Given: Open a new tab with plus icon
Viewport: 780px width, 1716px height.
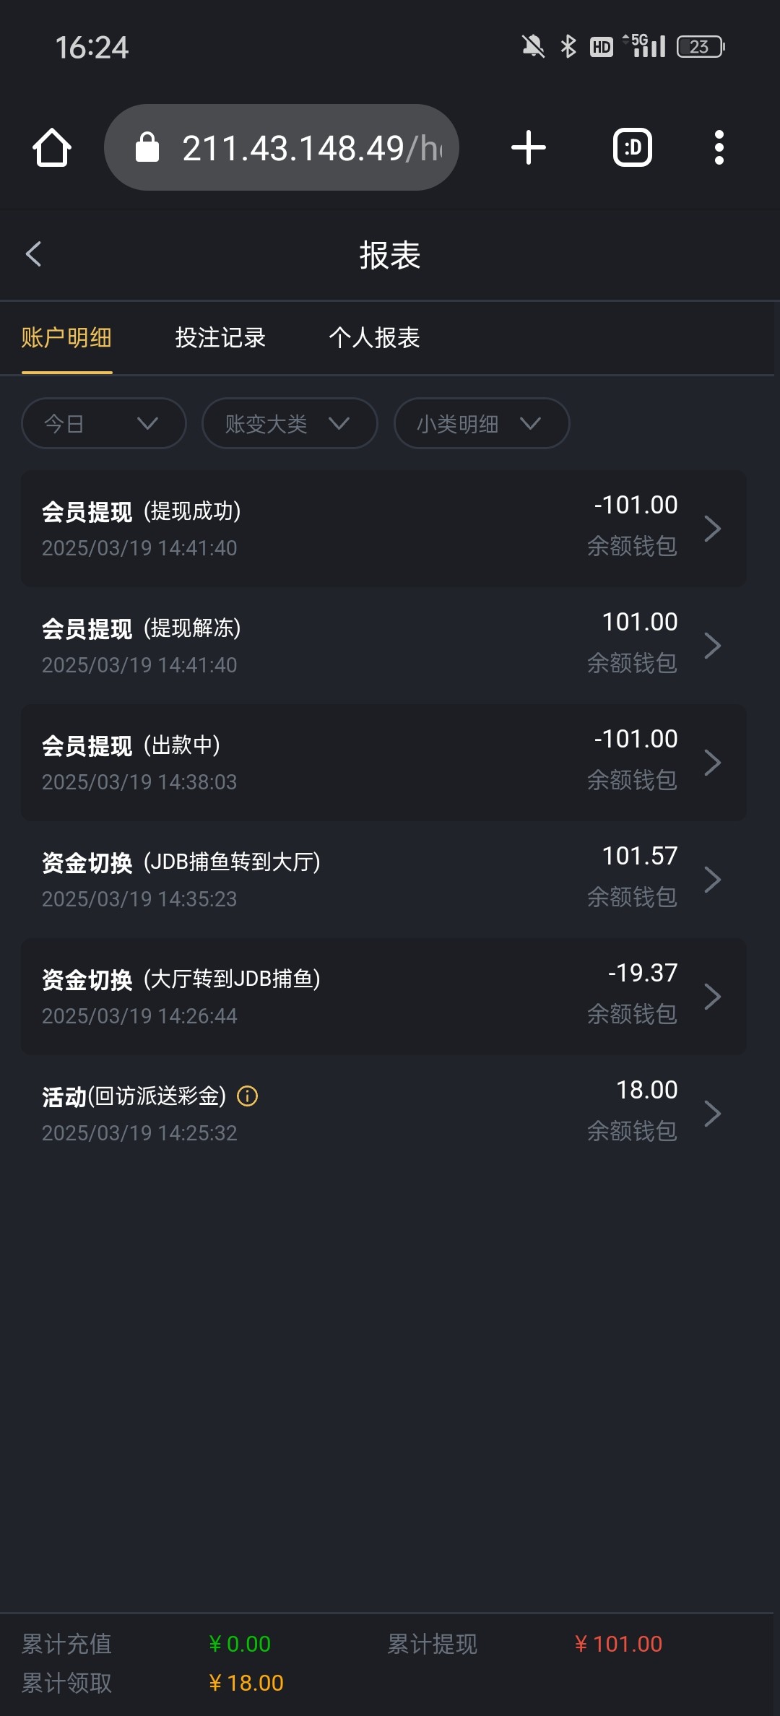Looking at the screenshot, I should (x=528, y=148).
